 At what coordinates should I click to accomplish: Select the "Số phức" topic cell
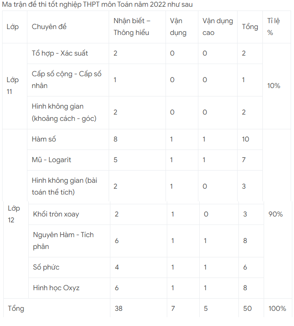pos(46,267)
